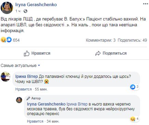Open Поделились: 49 shares list
Screen dimensions: 149x125
point(132,40)
